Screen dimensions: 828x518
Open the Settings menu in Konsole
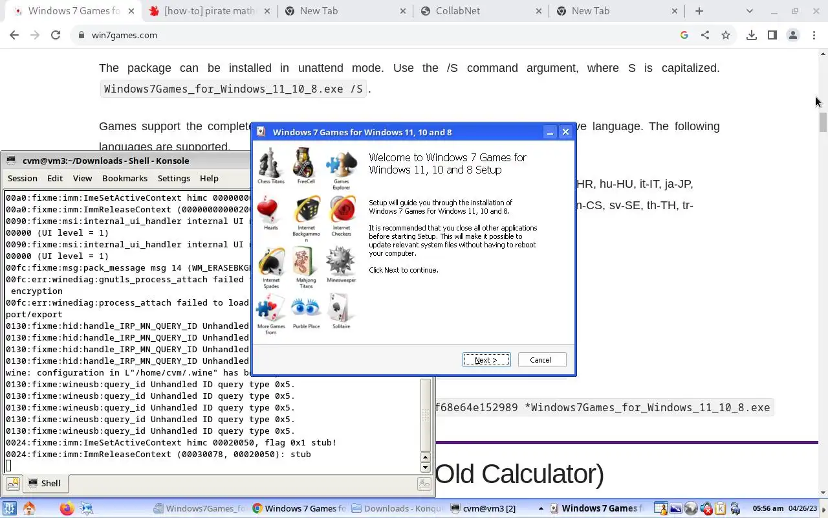click(x=174, y=178)
